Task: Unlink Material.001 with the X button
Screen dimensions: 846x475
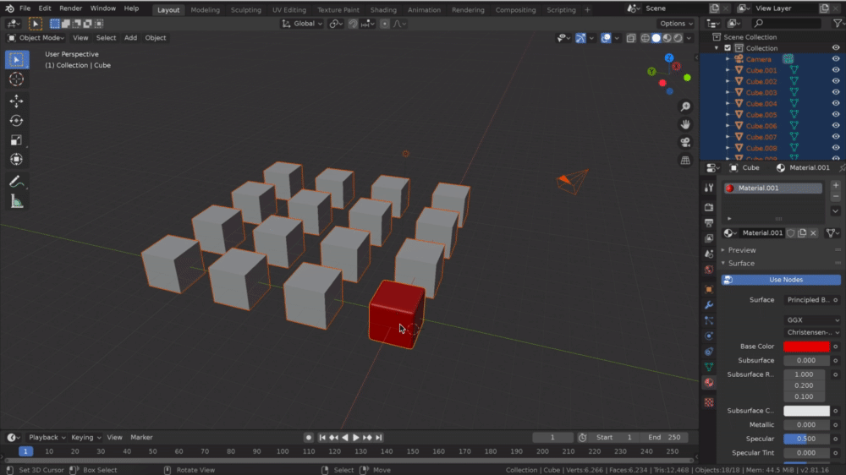Action: tap(813, 233)
